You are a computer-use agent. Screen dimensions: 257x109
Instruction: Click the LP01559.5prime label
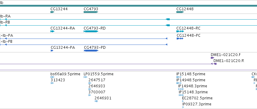[x=98, y=74]
